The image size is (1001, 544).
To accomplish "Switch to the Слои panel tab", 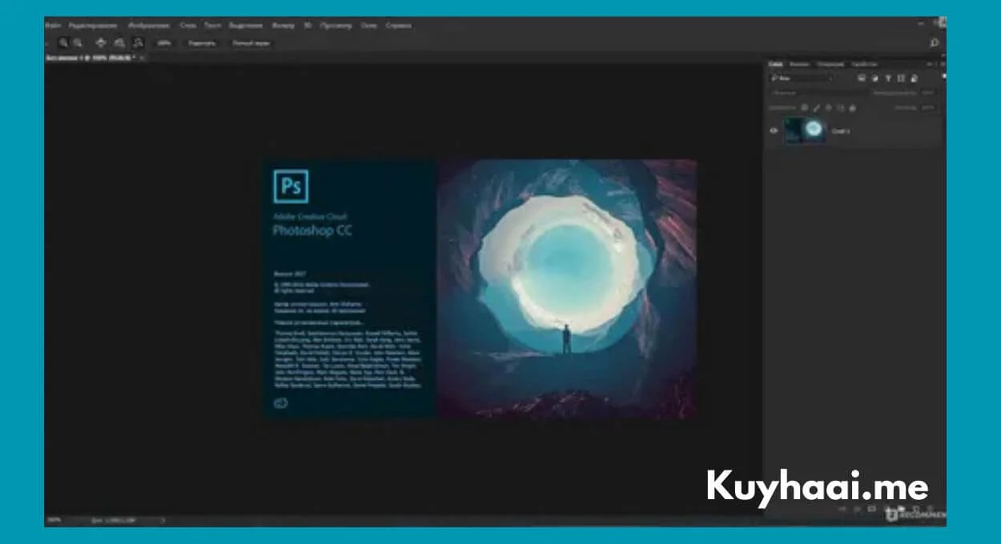I will (775, 64).
